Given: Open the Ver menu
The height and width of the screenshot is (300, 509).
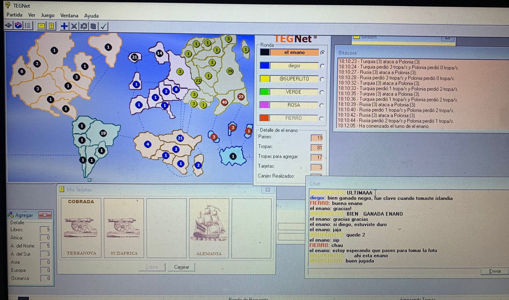Looking at the screenshot, I should pos(32,15).
